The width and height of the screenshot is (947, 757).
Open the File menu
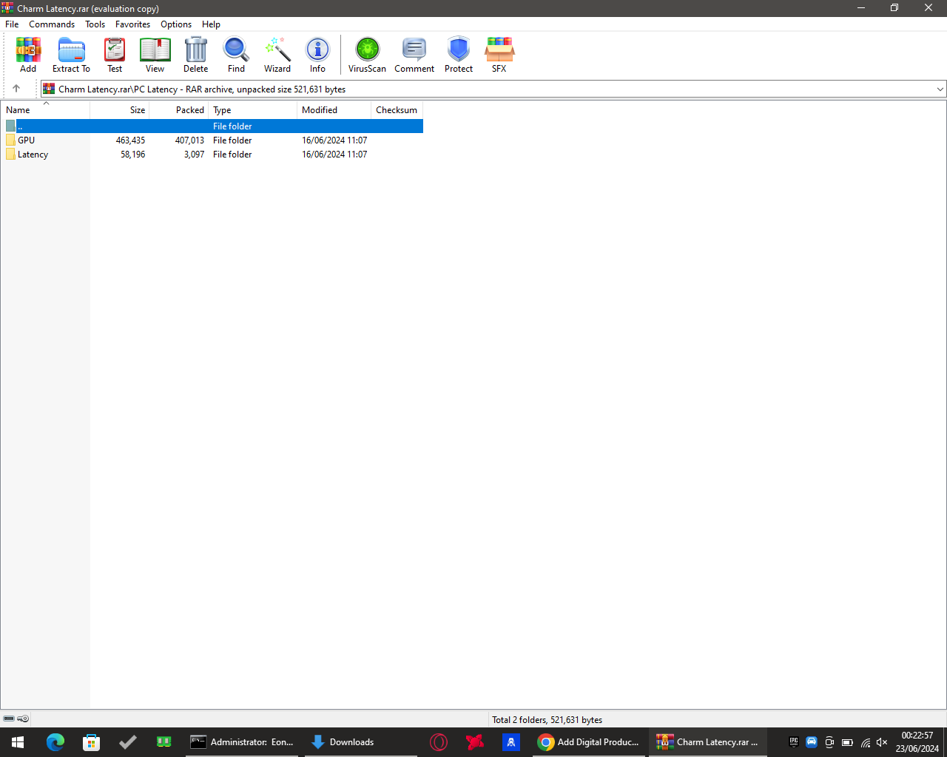[x=12, y=24]
